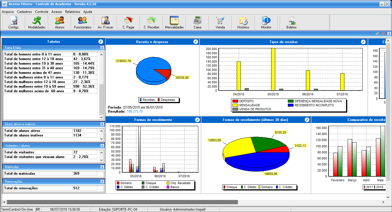The width and height of the screenshot is (392, 212).
Task: Click the 19659,06 pie label
Action: [x=271, y=174]
